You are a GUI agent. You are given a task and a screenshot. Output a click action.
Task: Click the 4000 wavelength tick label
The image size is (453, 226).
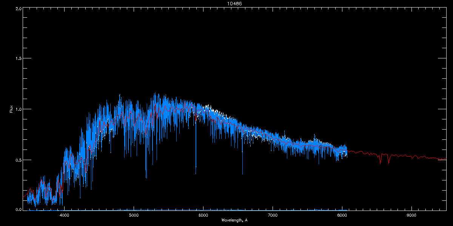[x=64, y=215]
